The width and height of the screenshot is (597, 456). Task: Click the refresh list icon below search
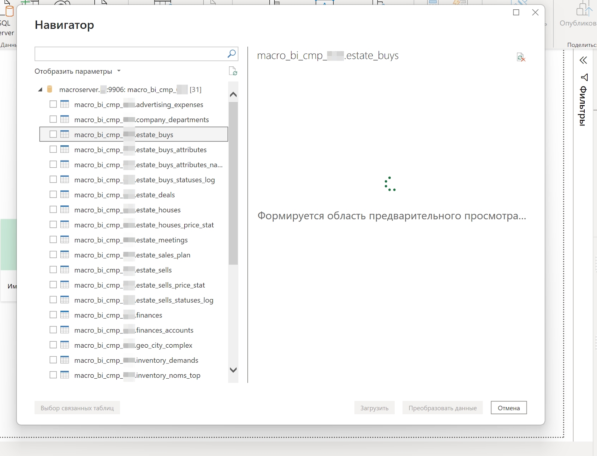(233, 71)
